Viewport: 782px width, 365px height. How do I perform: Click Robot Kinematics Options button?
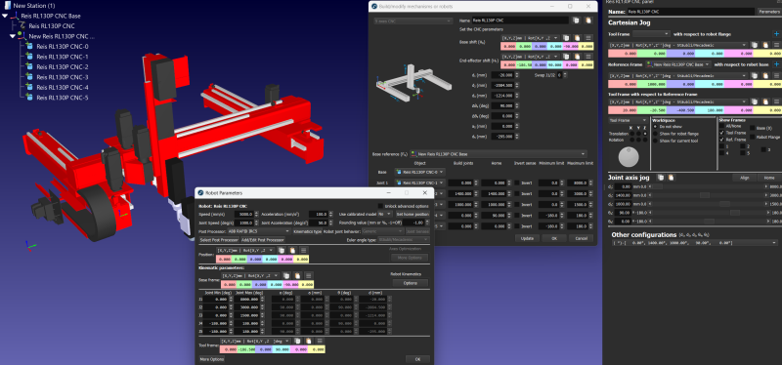410,283
